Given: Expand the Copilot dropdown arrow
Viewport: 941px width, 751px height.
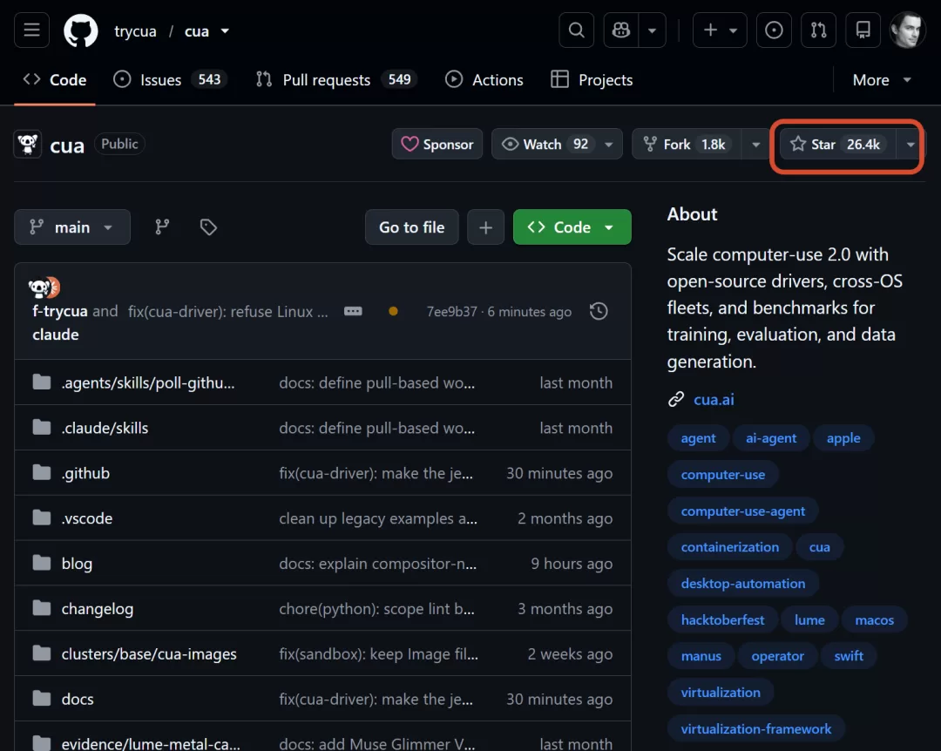Looking at the screenshot, I should [653, 30].
